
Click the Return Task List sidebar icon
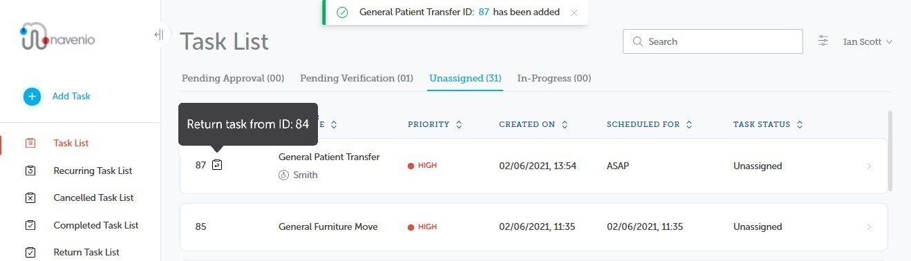pyautogui.click(x=30, y=253)
